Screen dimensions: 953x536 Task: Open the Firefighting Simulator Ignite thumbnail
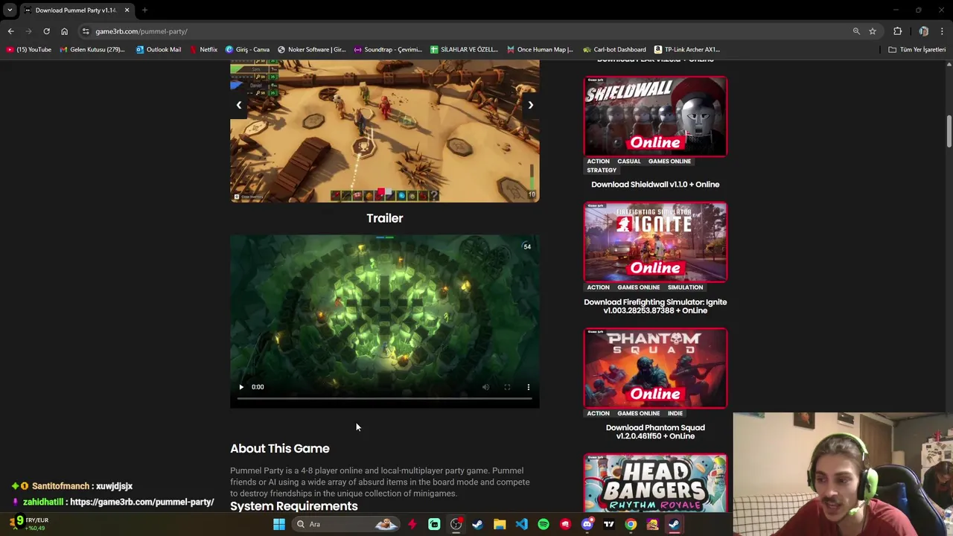(655, 242)
